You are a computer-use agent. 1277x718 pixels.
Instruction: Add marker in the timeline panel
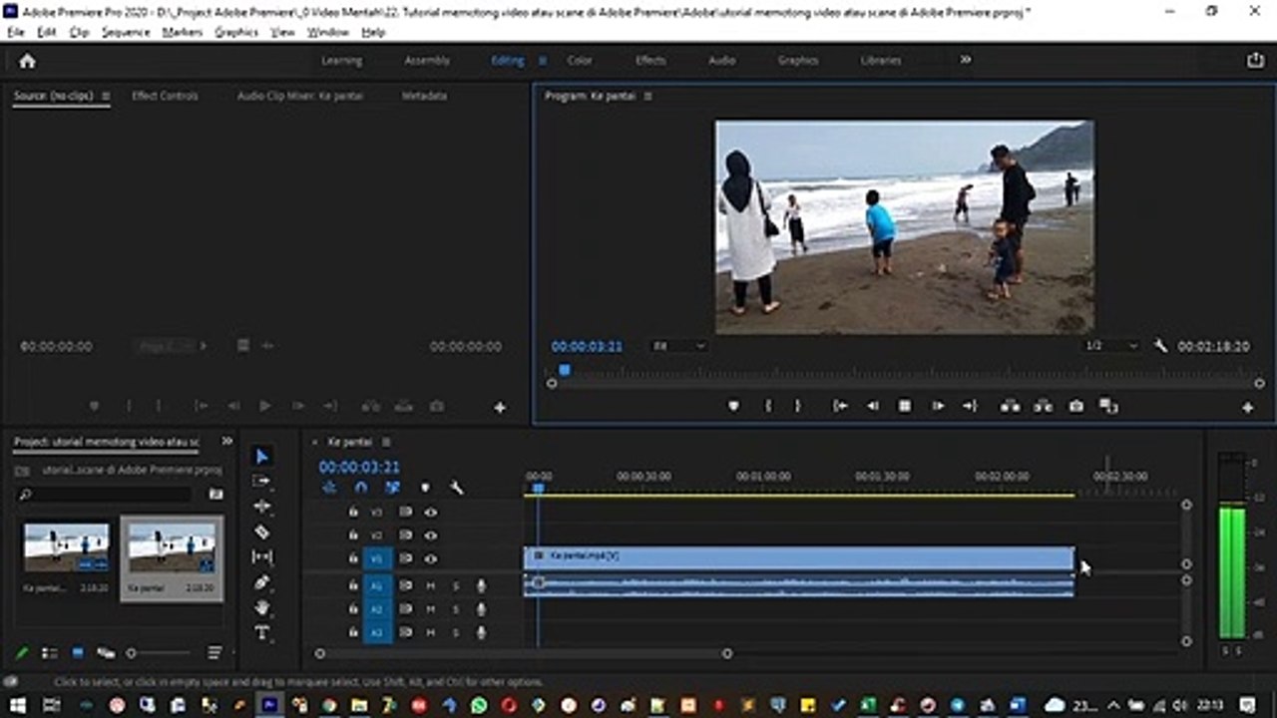(x=425, y=488)
